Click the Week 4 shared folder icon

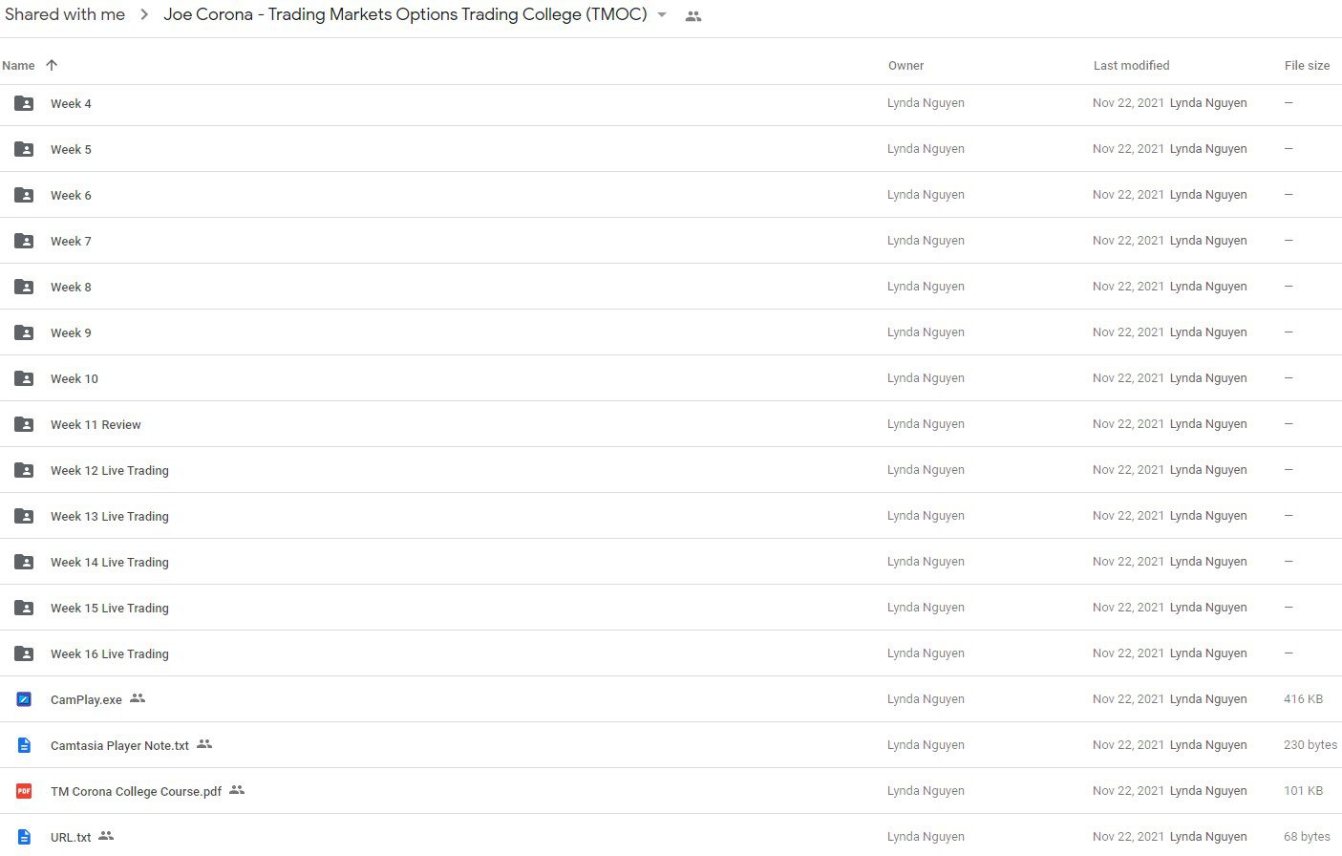pyautogui.click(x=24, y=103)
